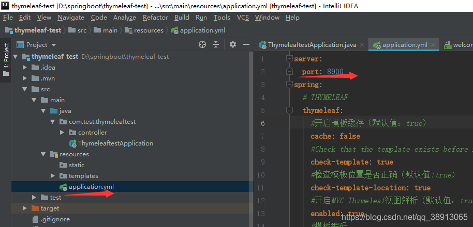Open the Analyze menu

[x=125, y=18]
